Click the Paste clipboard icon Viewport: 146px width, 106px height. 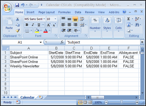(9, 21)
